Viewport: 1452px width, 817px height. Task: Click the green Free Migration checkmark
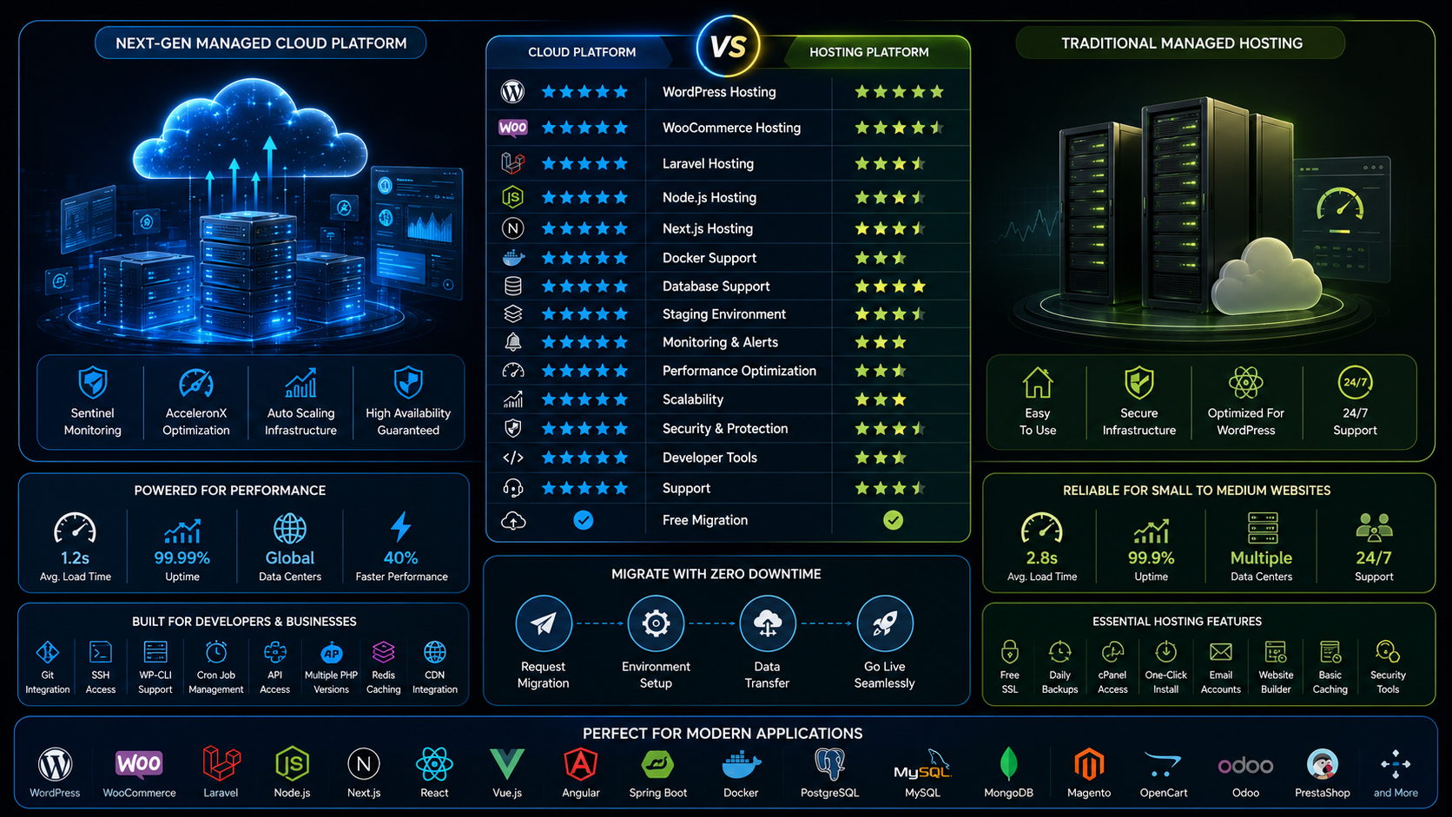click(x=893, y=520)
